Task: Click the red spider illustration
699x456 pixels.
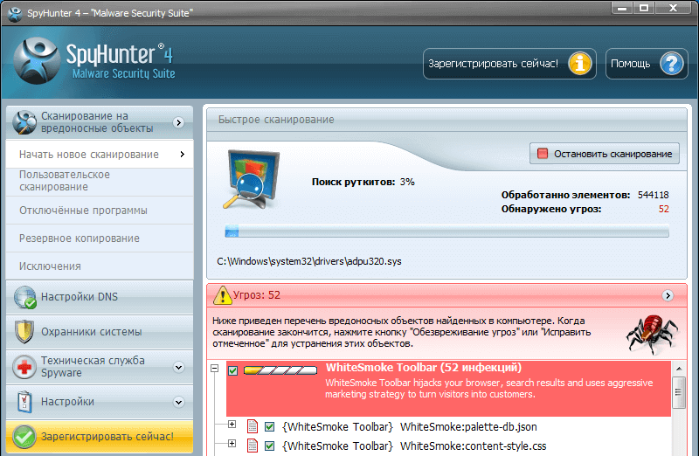Action: pos(653,334)
